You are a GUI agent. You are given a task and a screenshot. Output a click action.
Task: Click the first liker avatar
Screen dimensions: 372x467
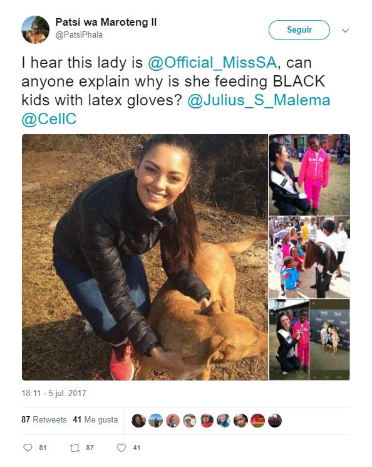point(138,421)
